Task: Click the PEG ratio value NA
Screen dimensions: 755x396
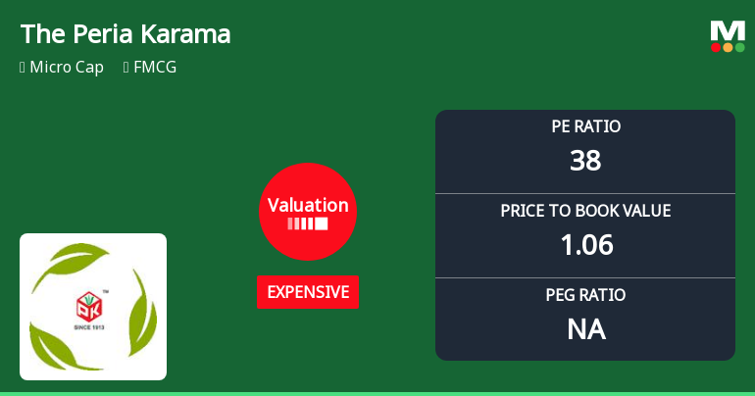Action: click(x=586, y=329)
